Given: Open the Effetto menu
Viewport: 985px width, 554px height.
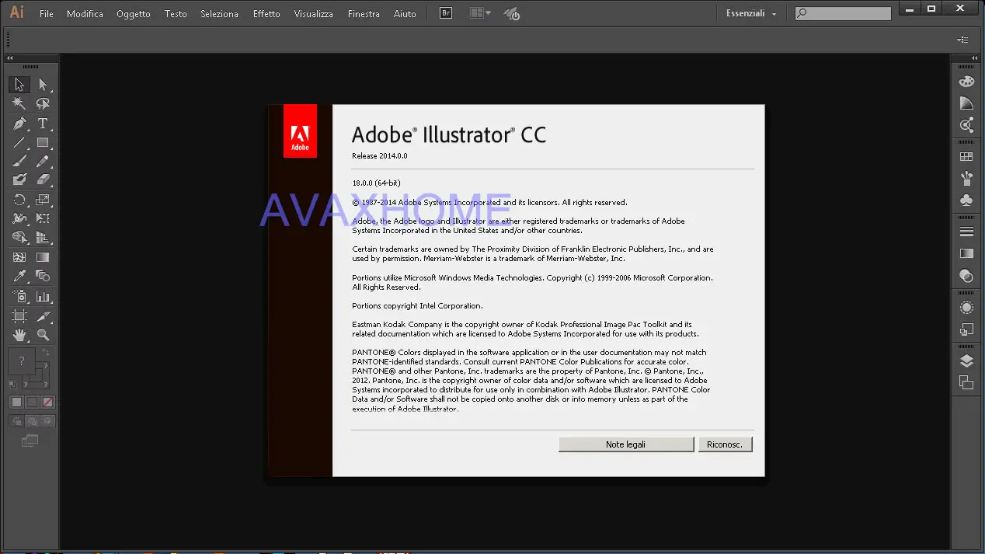Looking at the screenshot, I should 266,14.
